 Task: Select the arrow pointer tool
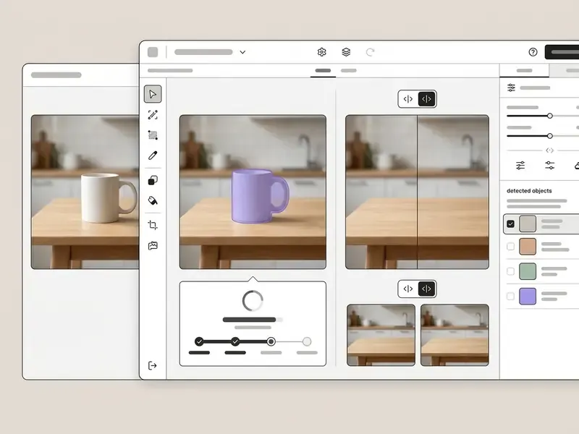[x=153, y=94]
